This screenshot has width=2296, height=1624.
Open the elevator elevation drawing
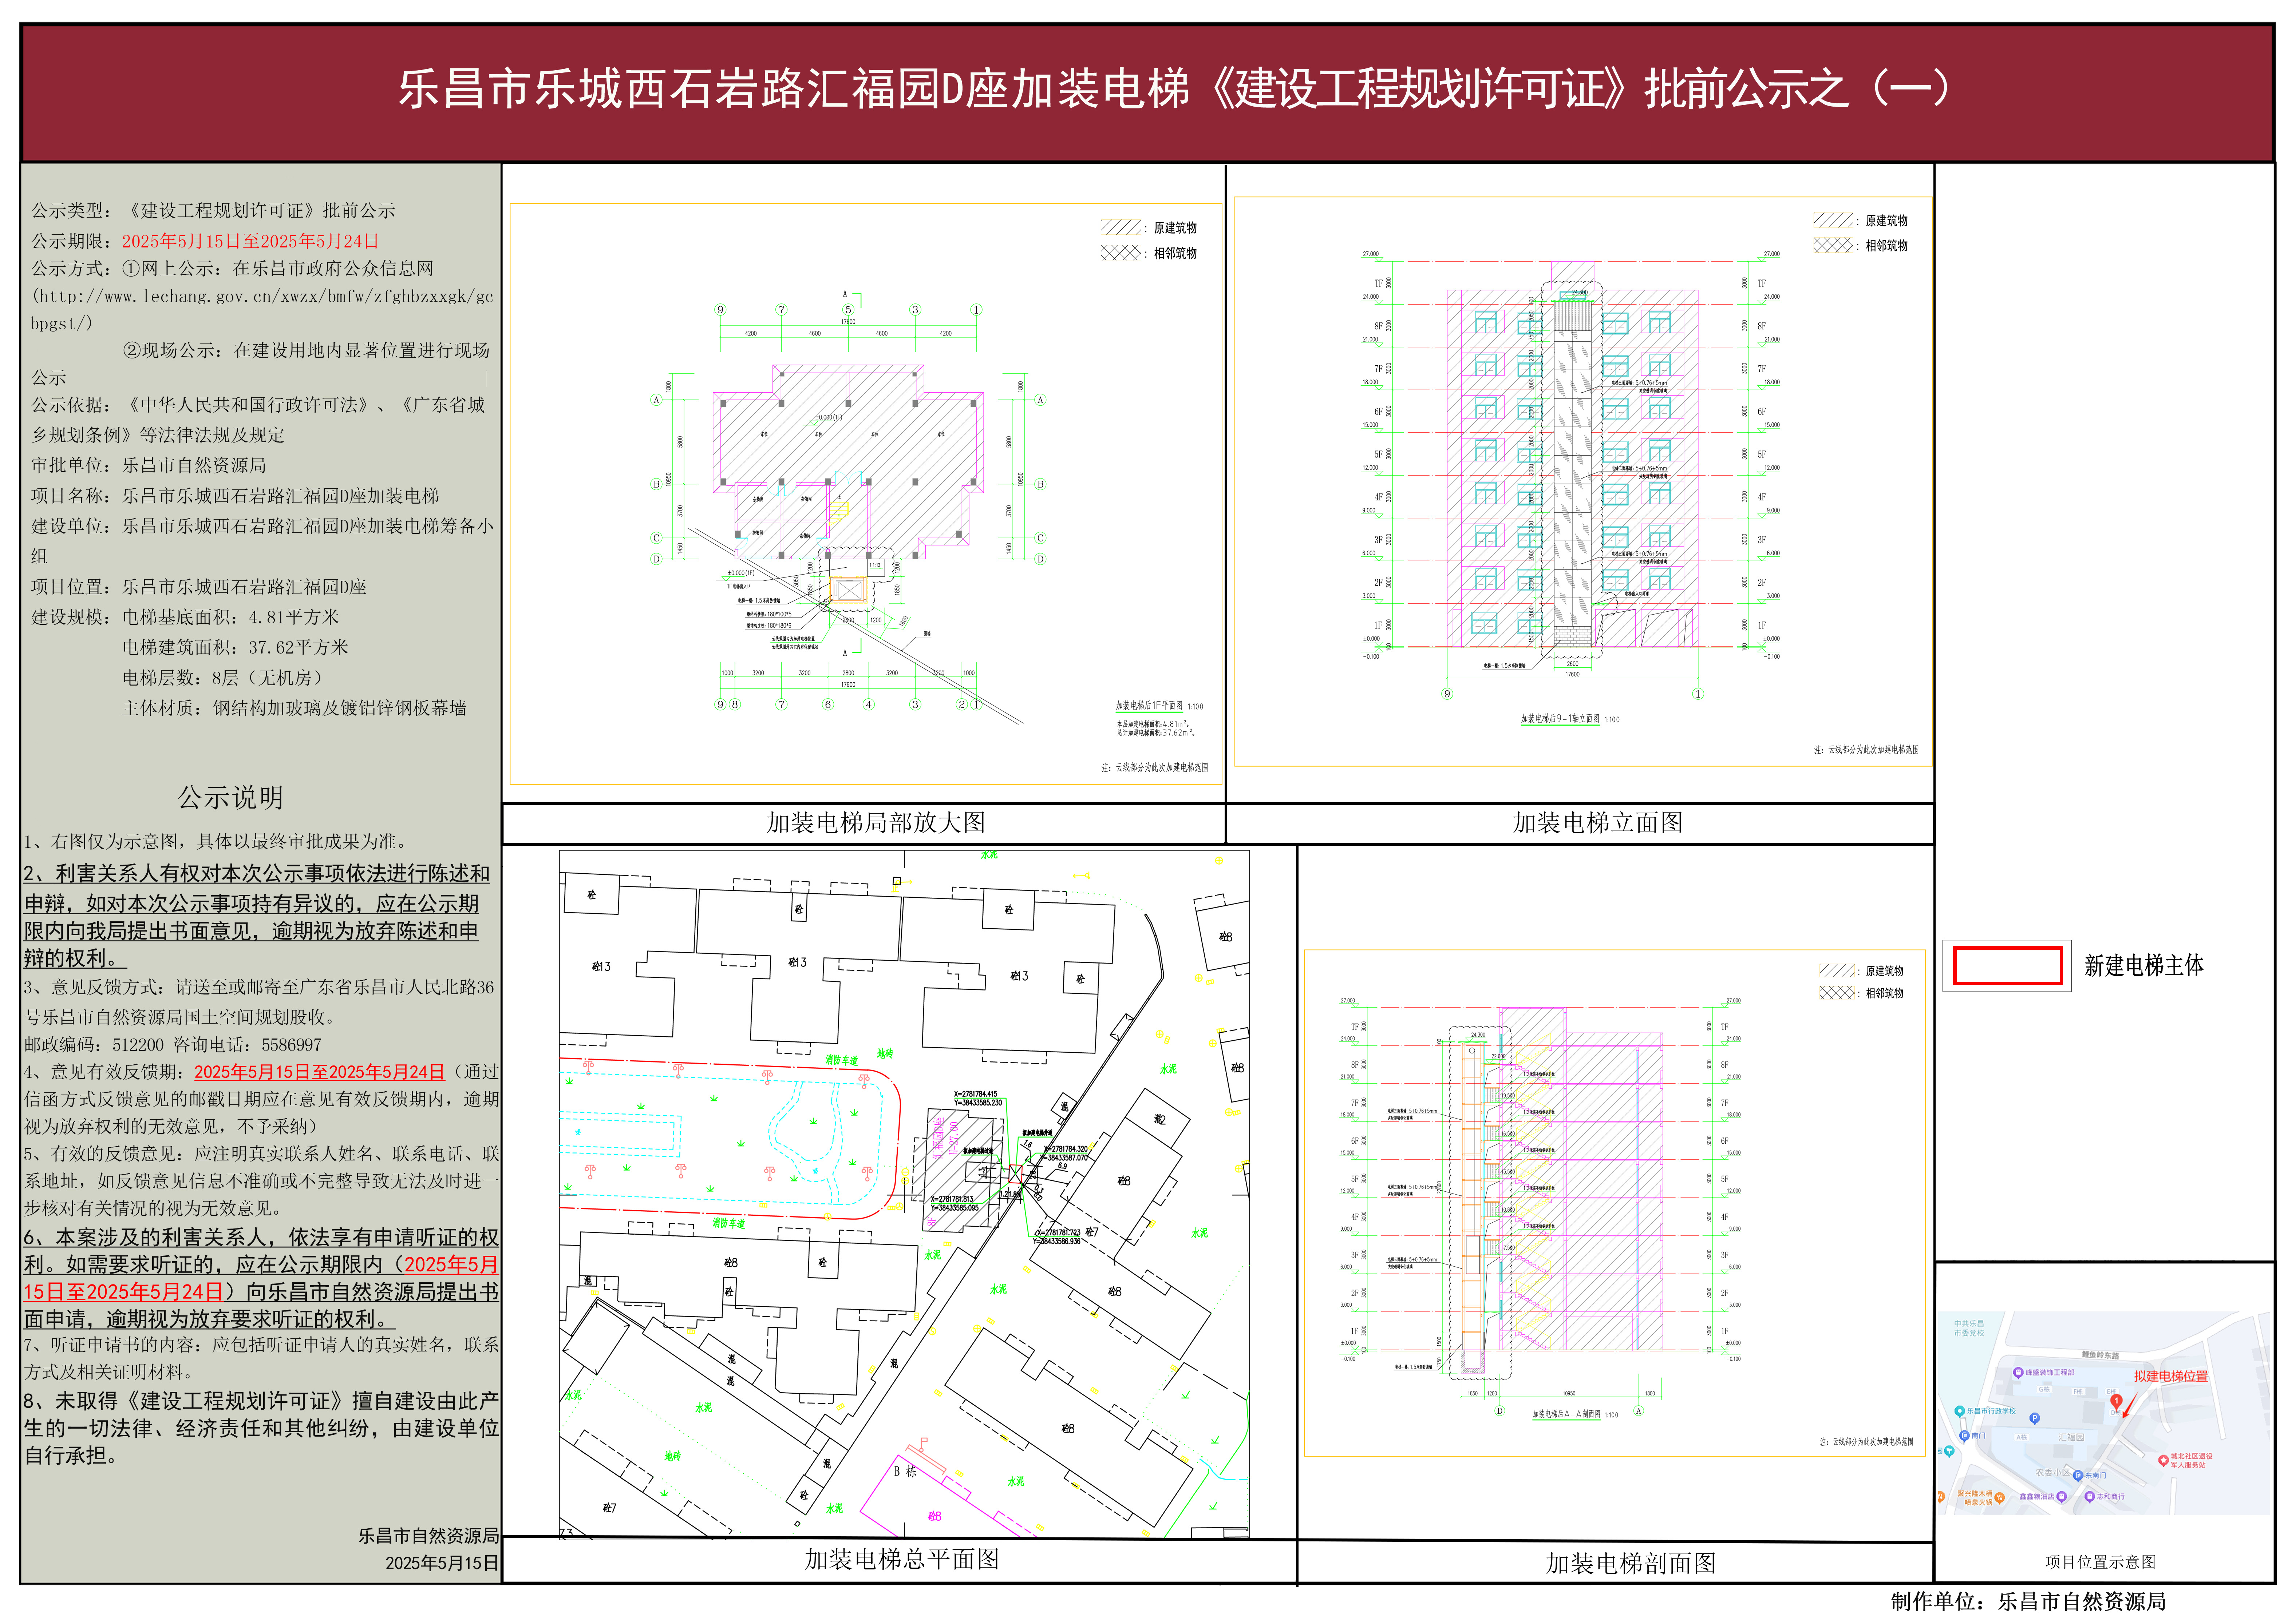(1583, 481)
